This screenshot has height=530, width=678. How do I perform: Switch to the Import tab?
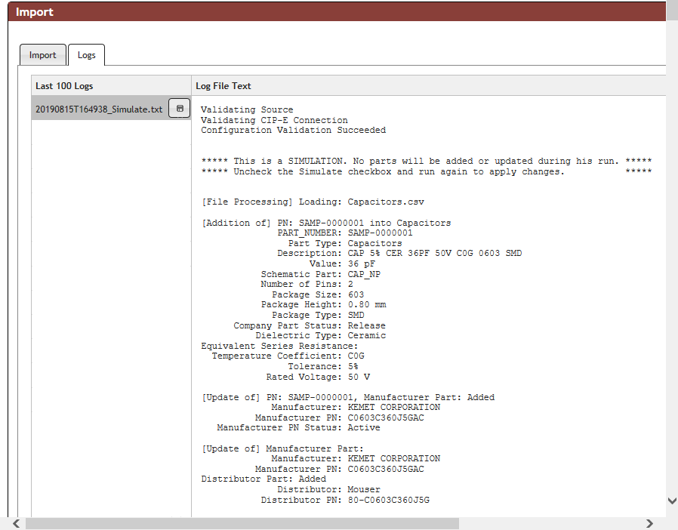42,54
